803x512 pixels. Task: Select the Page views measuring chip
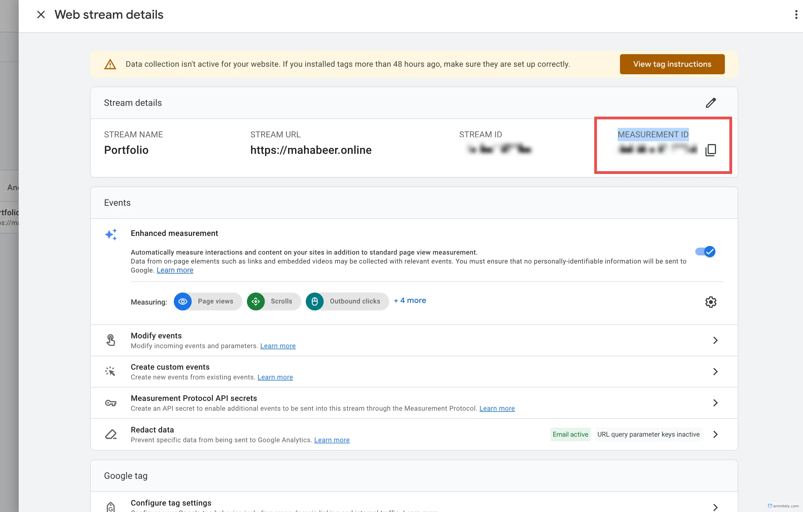tap(207, 301)
